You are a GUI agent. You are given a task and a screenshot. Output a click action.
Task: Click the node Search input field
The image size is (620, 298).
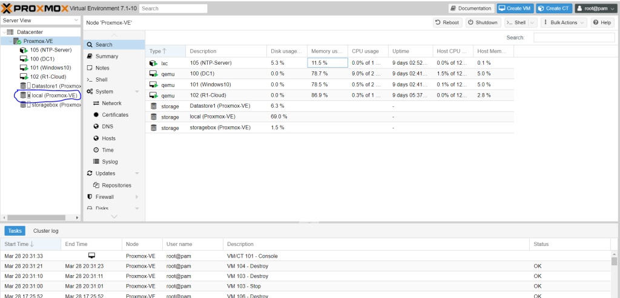[574, 37]
